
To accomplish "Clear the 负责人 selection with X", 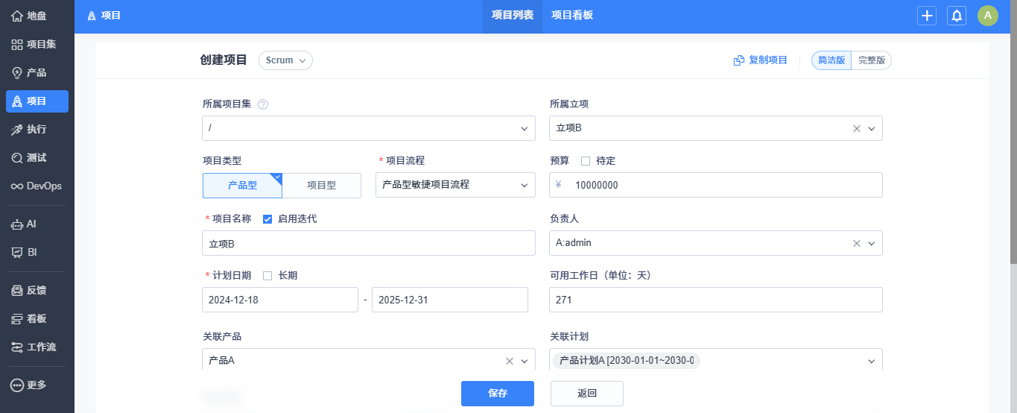I will [857, 243].
